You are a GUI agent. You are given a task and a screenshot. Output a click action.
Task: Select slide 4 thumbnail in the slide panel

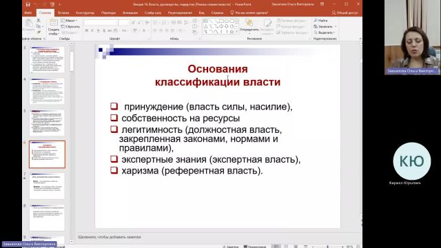pos(47,91)
